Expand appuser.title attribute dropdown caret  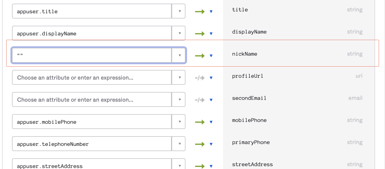pyautogui.click(x=179, y=11)
